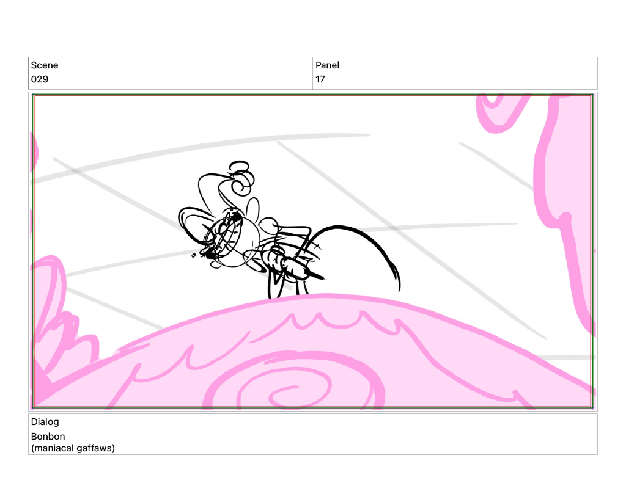Click the Scene label text
The width and height of the screenshot is (626, 483).
click(x=45, y=65)
